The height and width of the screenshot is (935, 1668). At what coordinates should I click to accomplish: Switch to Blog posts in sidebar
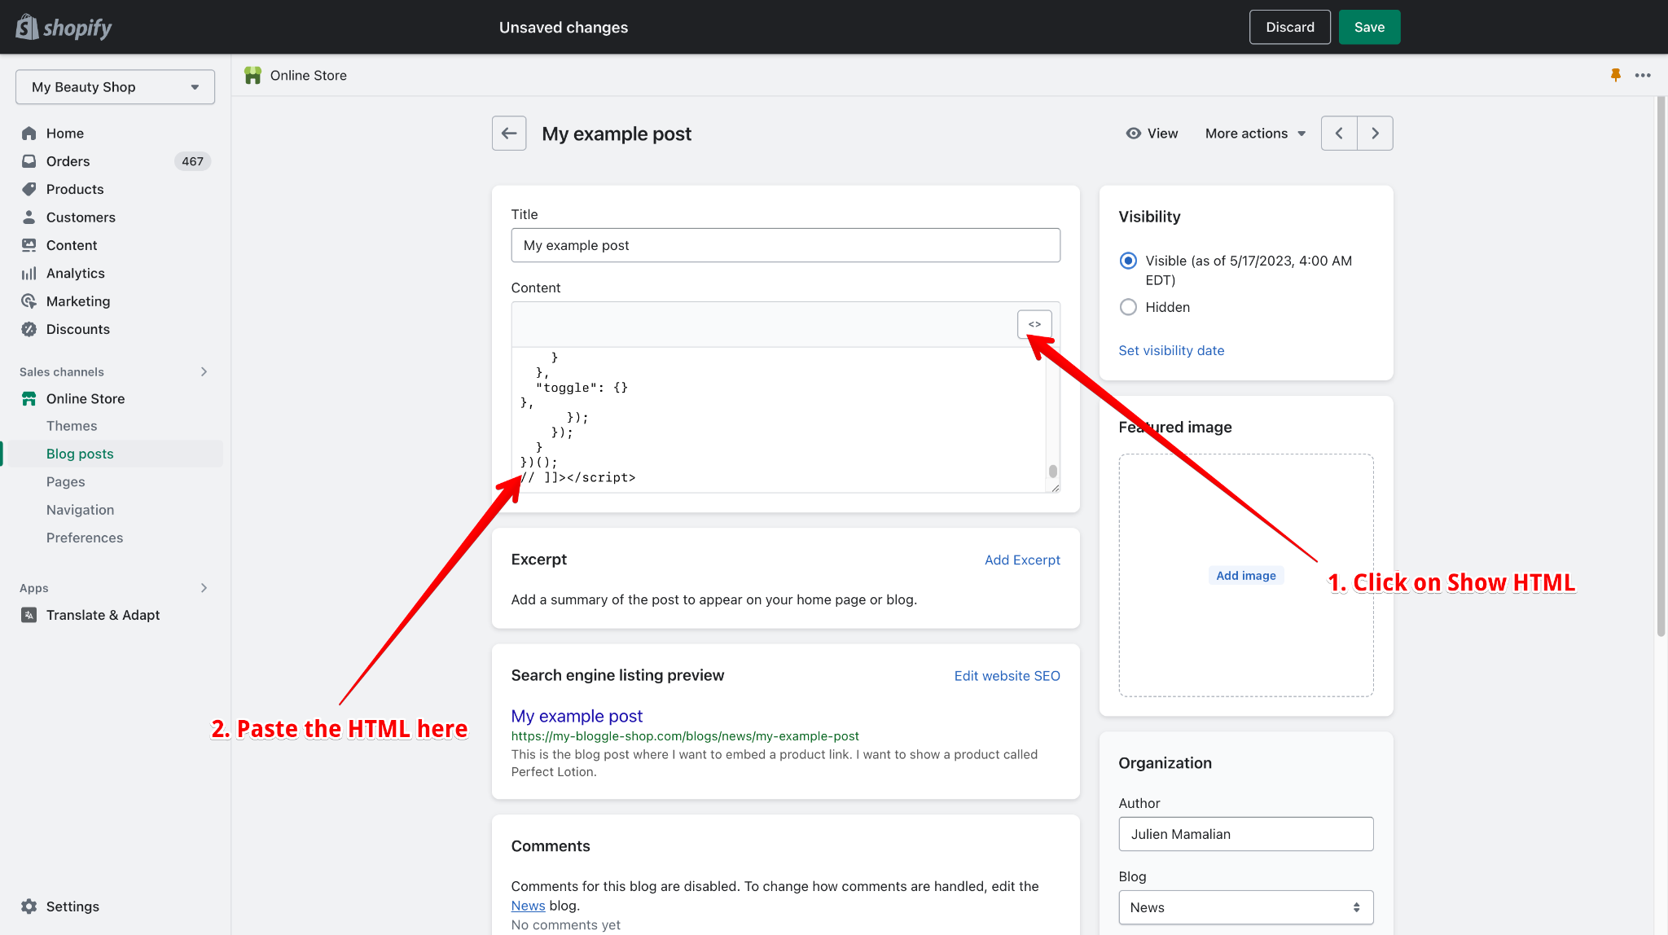click(x=80, y=454)
